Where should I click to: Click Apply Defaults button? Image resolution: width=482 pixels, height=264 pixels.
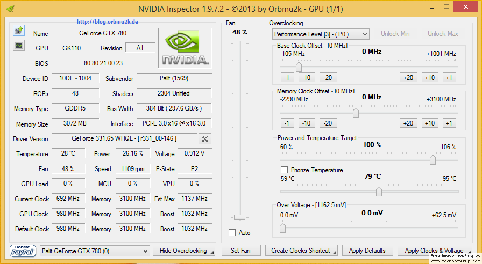pyautogui.click(x=367, y=251)
